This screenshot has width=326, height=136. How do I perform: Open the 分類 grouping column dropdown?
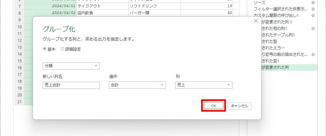click(71, 66)
